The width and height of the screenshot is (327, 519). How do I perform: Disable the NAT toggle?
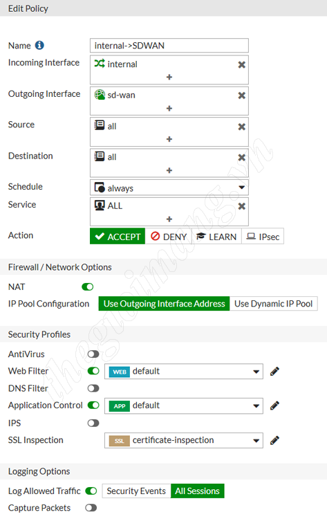(x=88, y=287)
